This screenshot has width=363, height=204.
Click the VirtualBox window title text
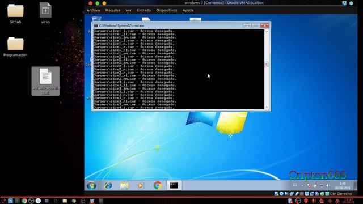tap(224, 3)
